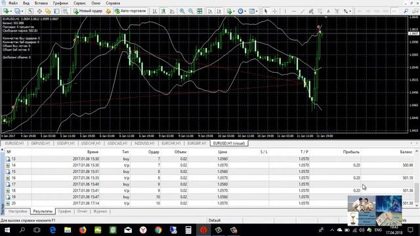Select the trendline drawing tool
420x236 pixels.
click(x=303, y=11)
